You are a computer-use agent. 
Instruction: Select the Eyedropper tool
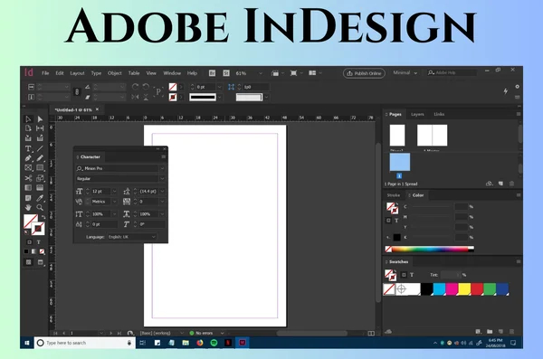[40, 198]
